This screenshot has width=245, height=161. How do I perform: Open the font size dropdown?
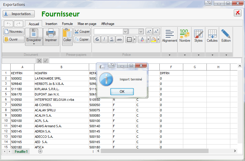[x=141, y=31]
